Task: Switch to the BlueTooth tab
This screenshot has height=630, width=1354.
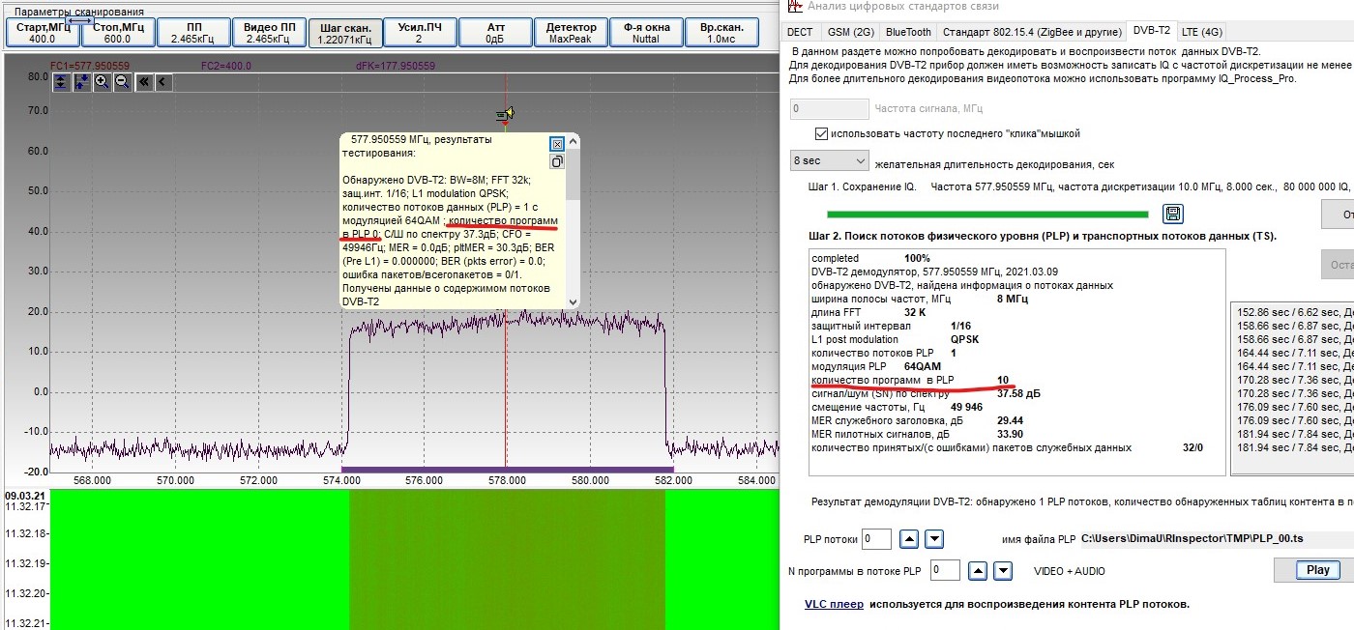Action: tap(908, 32)
